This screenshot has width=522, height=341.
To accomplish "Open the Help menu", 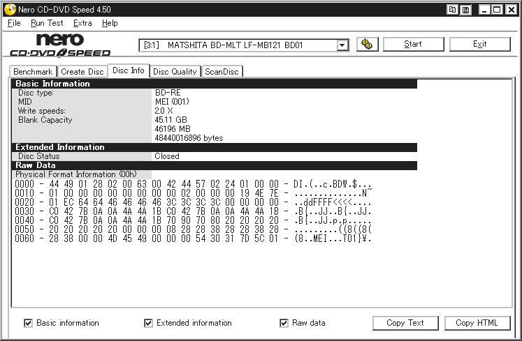I will pyautogui.click(x=110, y=23).
